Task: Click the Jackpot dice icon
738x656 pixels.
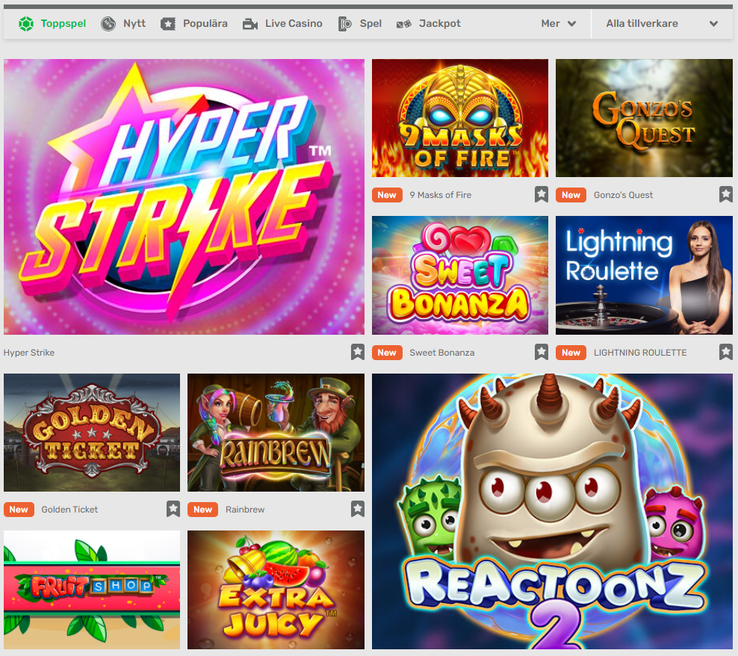Action: point(404,24)
